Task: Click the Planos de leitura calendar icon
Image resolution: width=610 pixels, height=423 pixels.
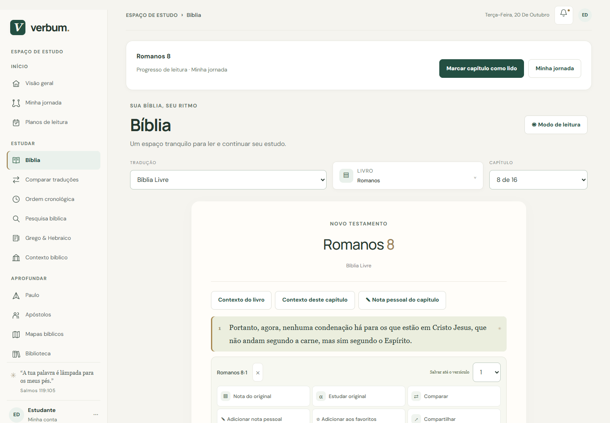Action: 16,122
